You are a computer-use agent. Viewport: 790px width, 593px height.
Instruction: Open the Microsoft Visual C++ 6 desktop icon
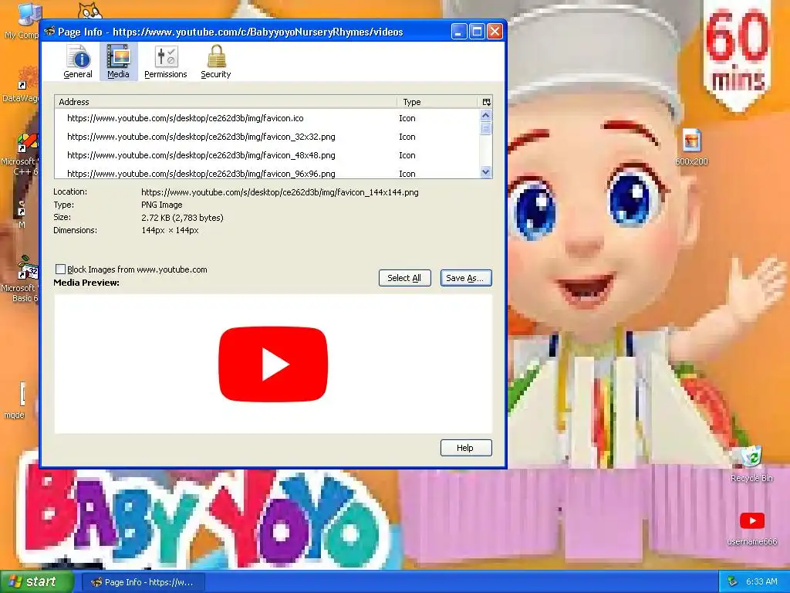[22, 154]
